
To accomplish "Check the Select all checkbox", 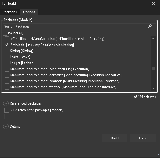I will click(5, 33).
